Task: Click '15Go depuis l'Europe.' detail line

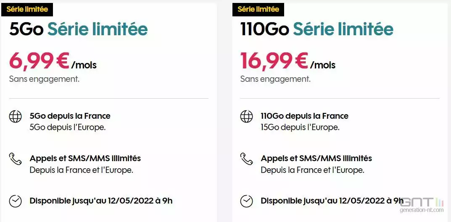Action: coord(300,127)
